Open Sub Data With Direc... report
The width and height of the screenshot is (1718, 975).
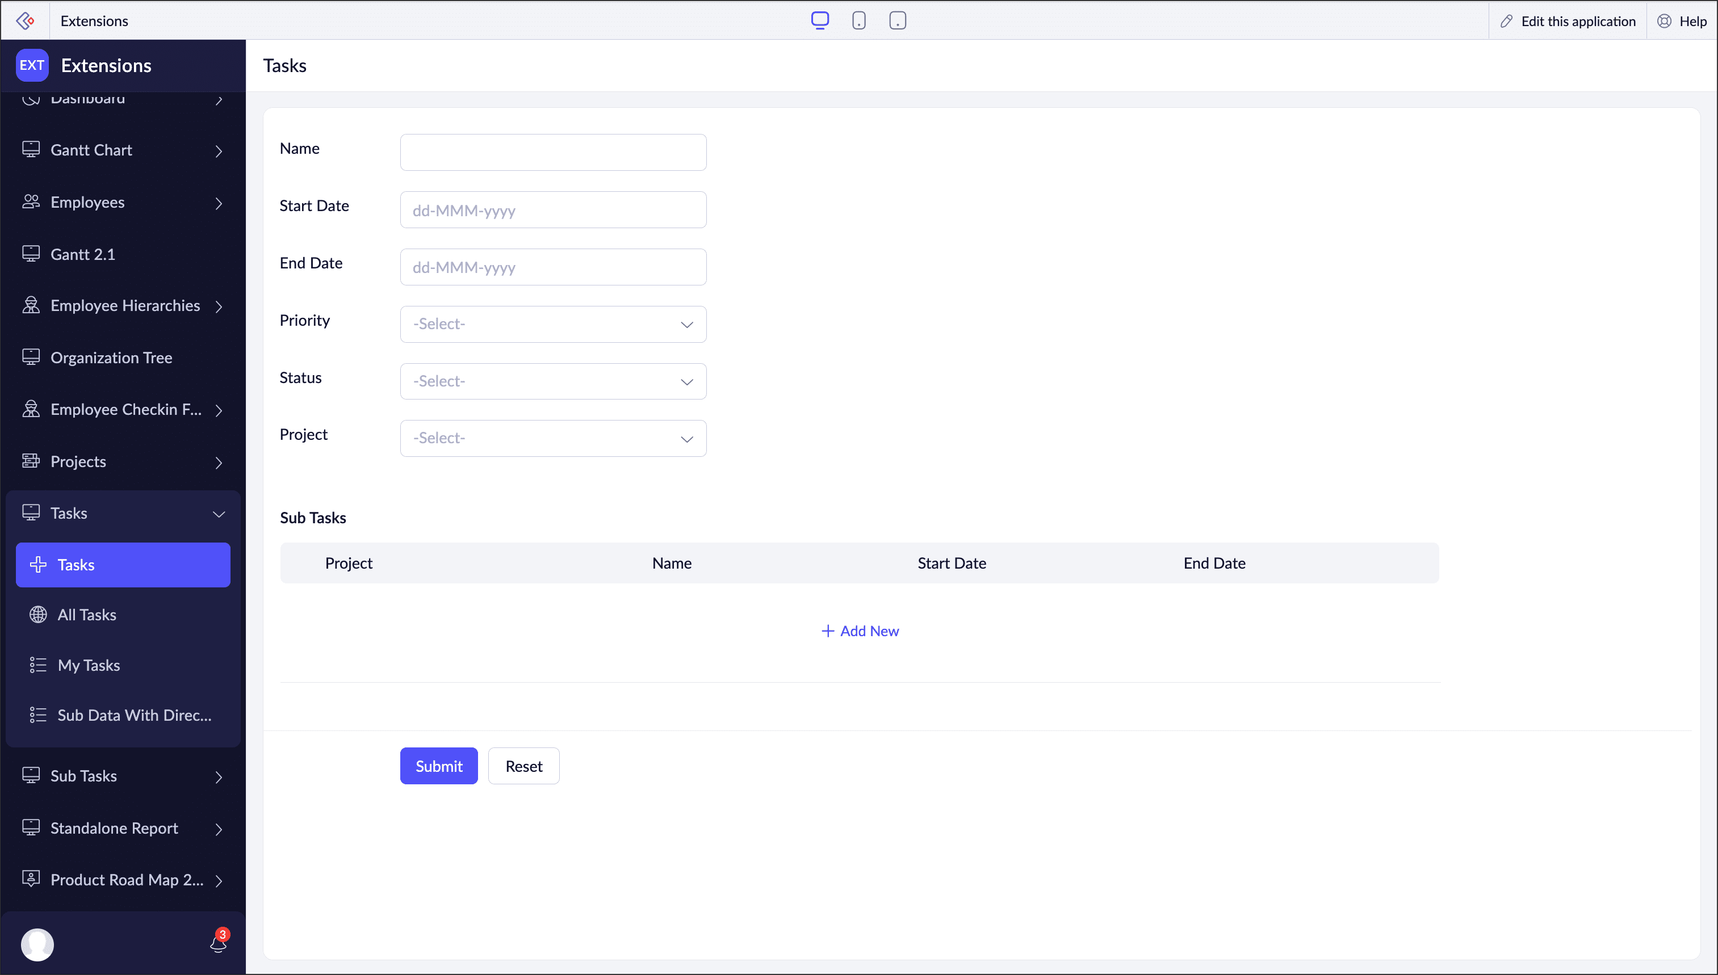(123, 715)
